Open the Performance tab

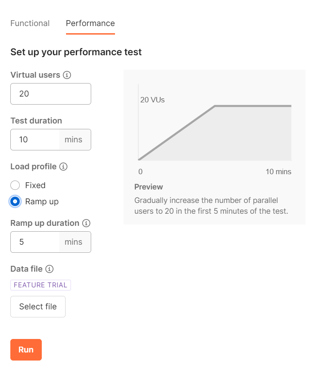[x=90, y=23]
